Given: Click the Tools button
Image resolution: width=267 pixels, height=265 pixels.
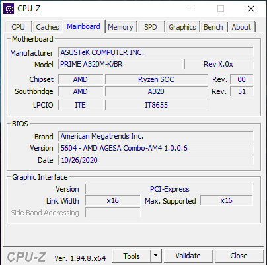Looking at the screenshot, I should tap(132, 256).
